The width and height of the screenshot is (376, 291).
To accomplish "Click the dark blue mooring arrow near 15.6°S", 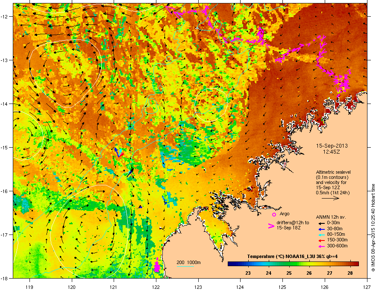I will 130,172.
